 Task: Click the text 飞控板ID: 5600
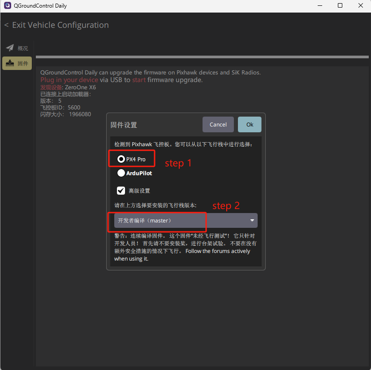coord(60,108)
